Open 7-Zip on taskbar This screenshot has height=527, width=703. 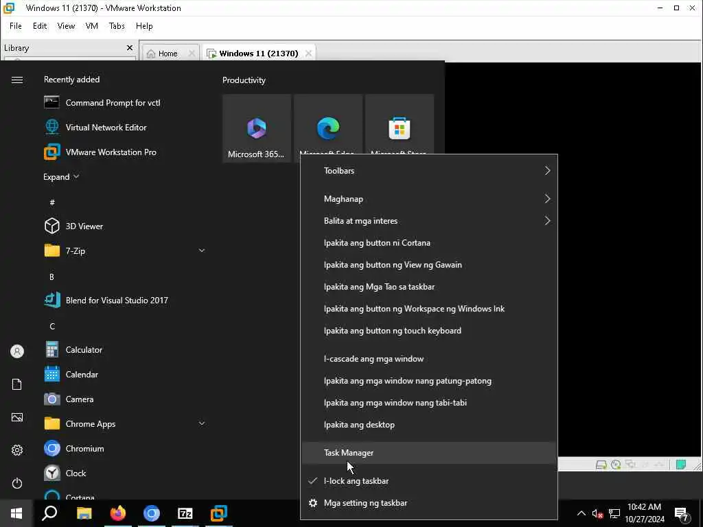185,513
